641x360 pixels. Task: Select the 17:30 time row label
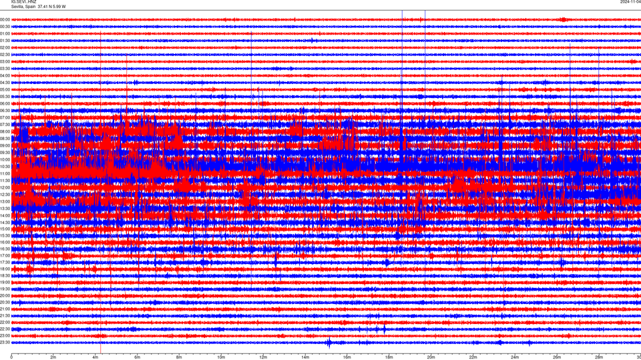(5, 262)
